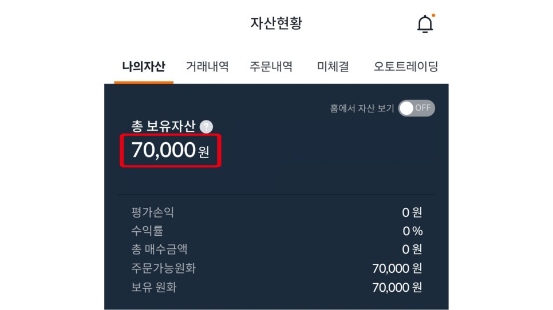Click the 자산현황 page title

click(x=276, y=23)
